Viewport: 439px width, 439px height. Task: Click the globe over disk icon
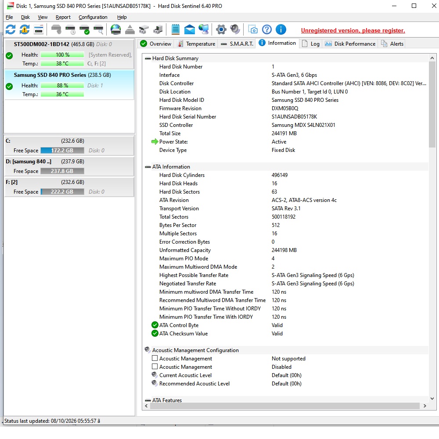point(115,29)
